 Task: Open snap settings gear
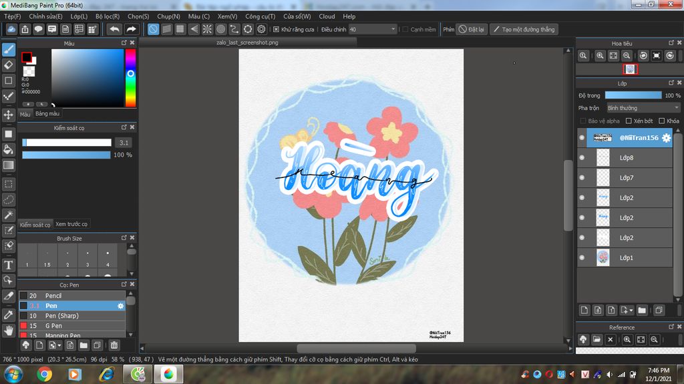tap(261, 29)
